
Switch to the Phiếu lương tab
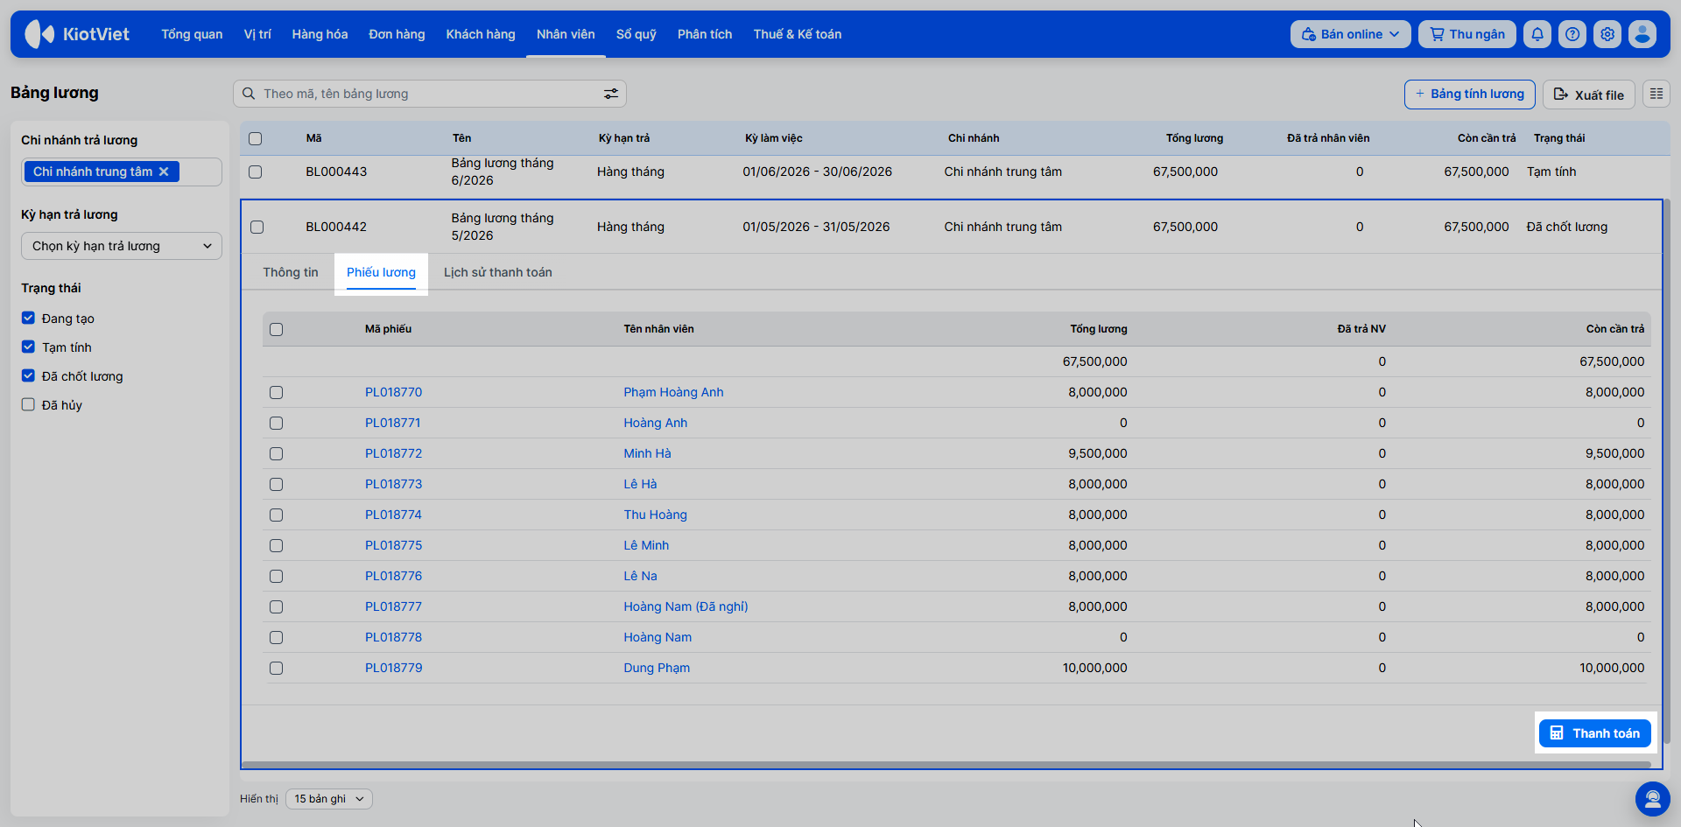pyautogui.click(x=381, y=272)
